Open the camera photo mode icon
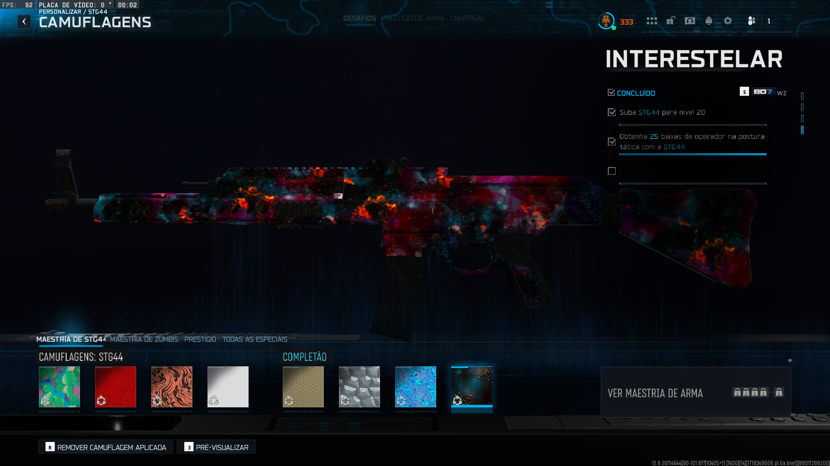Screen dimensions: 830x466 click(690, 21)
